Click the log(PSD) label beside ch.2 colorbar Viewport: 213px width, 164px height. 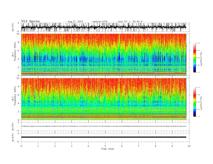pyautogui.click(x=201, y=103)
